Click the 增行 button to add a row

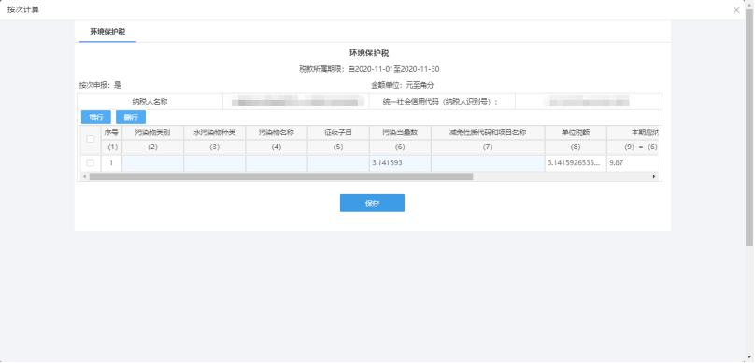click(96, 118)
